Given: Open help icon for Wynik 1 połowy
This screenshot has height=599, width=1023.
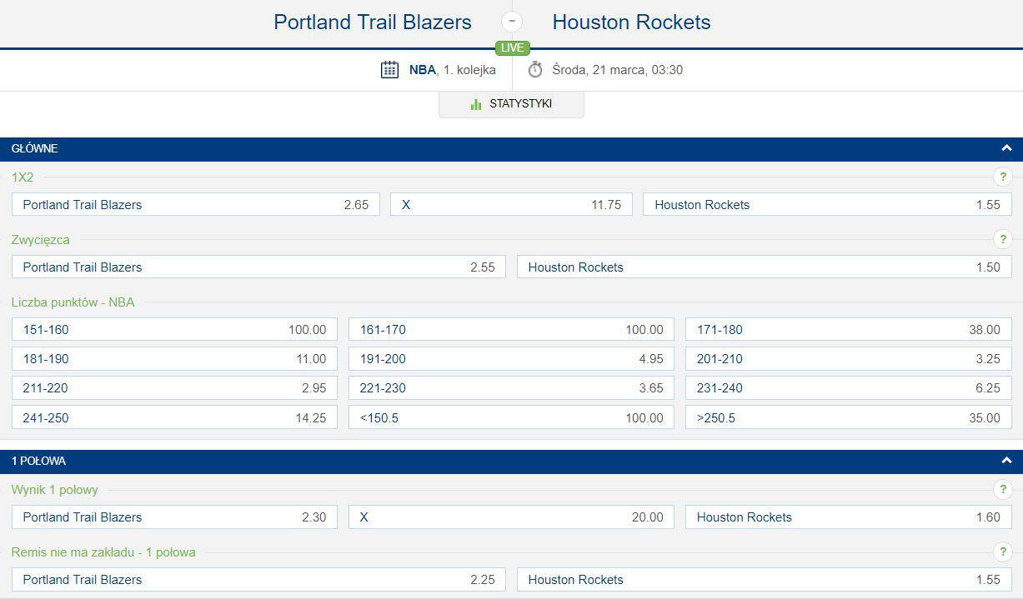Looking at the screenshot, I should click(x=1002, y=489).
